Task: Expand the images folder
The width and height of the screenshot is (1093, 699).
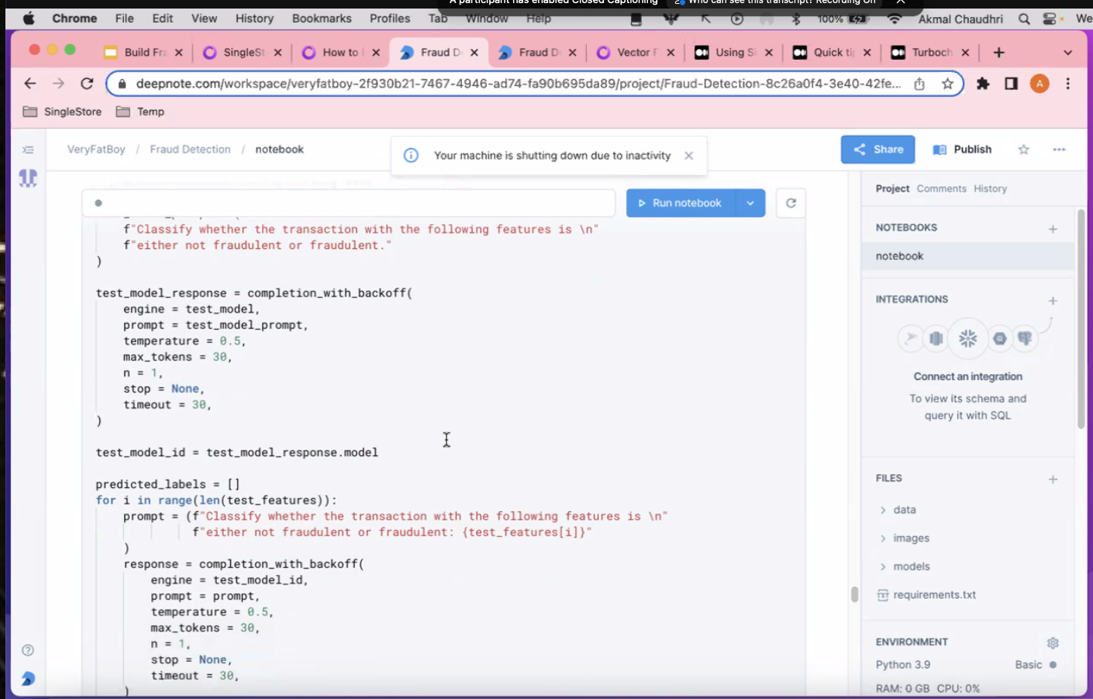Action: [883, 538]
